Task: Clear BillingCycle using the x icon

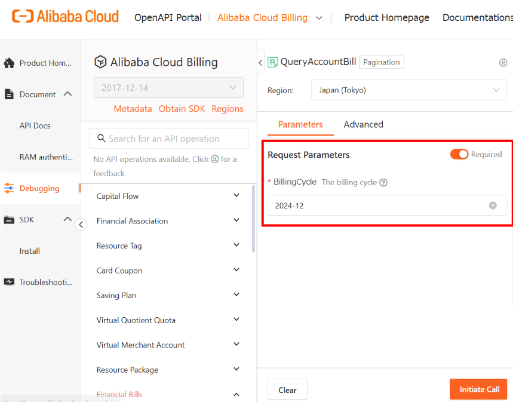Action: pyautogui.click(x=493, y=205)
